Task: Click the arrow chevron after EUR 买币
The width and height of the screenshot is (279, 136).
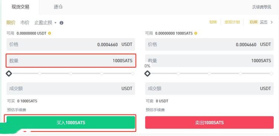Action: coord(272,22)
